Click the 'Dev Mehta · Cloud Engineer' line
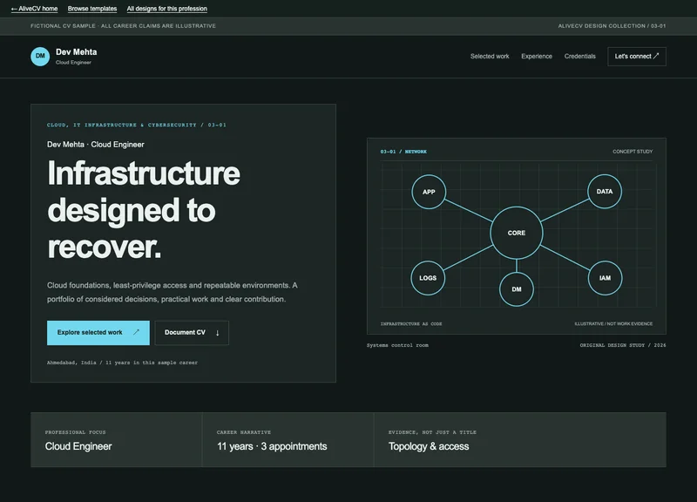This screenshot has height=502, width=697. pos(96,145)
